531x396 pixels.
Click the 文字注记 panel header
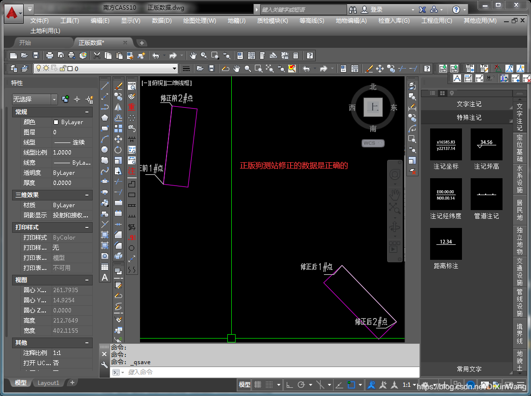[469, 104]
